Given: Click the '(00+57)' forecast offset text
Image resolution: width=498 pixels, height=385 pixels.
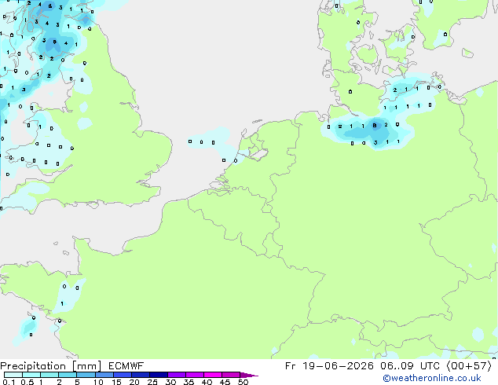Looking at the screenshot, I should point(470,366).
